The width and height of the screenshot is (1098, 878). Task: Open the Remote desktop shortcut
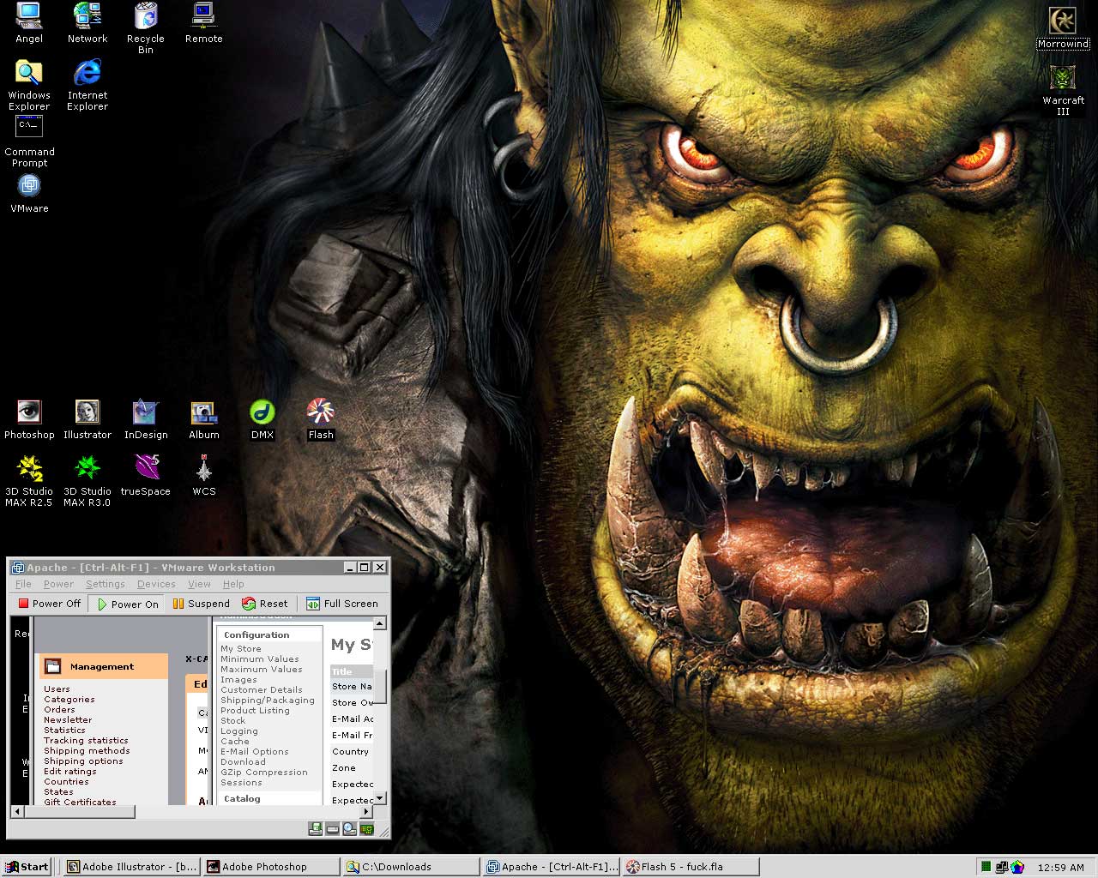point(204,23)
